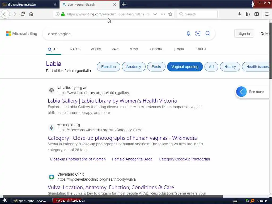This screenshot has height=204, width=272.
Task: Open the Cleveland Clinic Vulva article link
Action: 111,187
